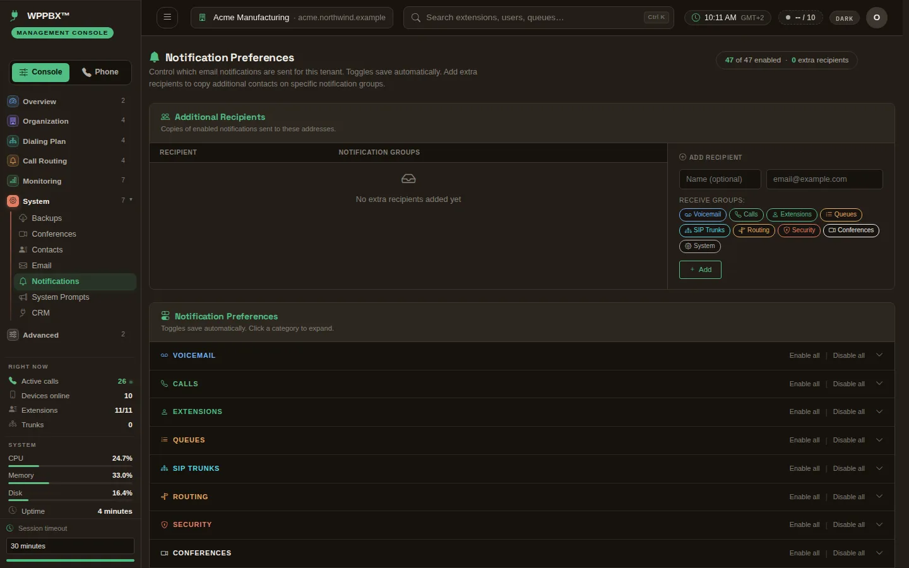Image resolution: width=909 pixels, height=568 pixels.
Task: Expand the Queues category chevron
Action: coord(879,440)
